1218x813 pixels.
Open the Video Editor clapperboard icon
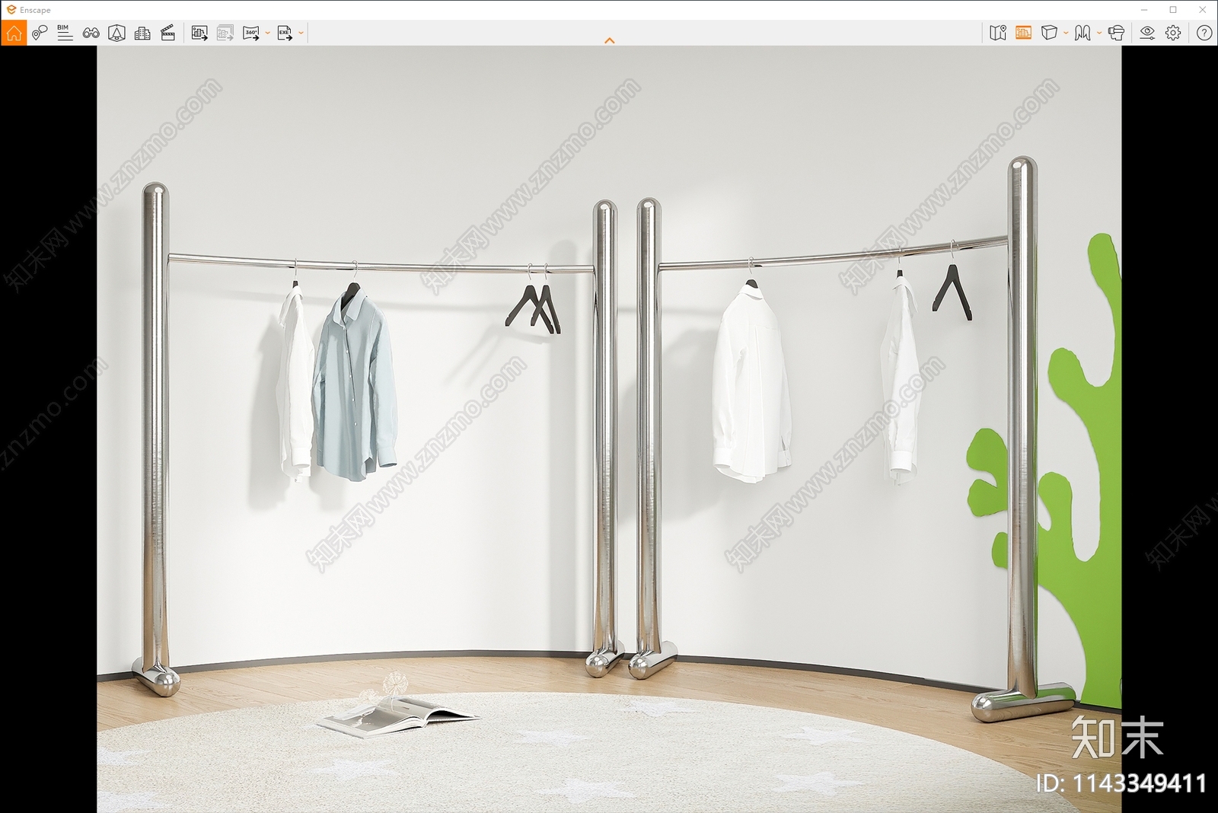168,33
